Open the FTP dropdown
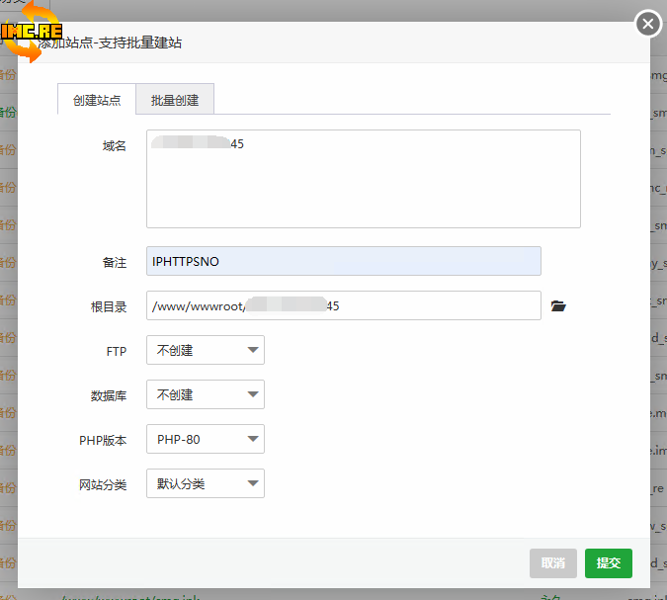The image size is (667, 600). (205, 350)
